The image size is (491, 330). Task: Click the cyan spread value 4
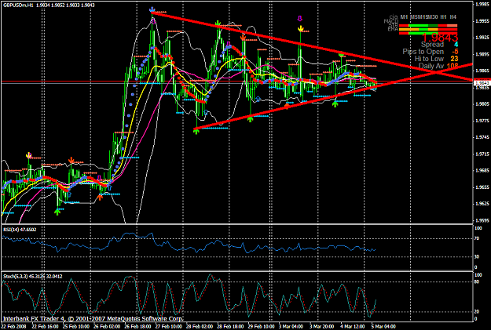(x=456, y=45)
